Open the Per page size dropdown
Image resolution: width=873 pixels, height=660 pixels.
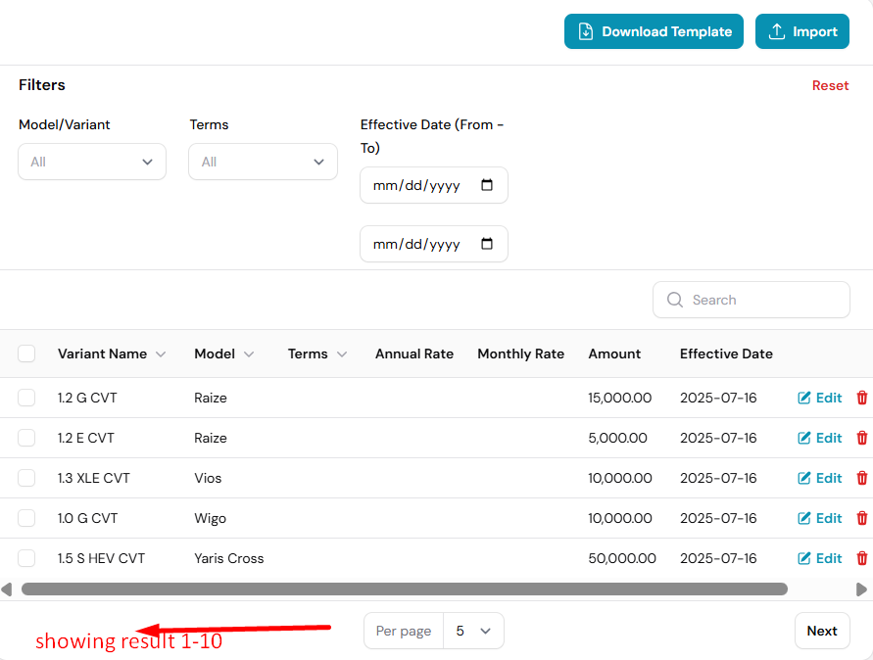pyautogui.click(x=473, y=631)
